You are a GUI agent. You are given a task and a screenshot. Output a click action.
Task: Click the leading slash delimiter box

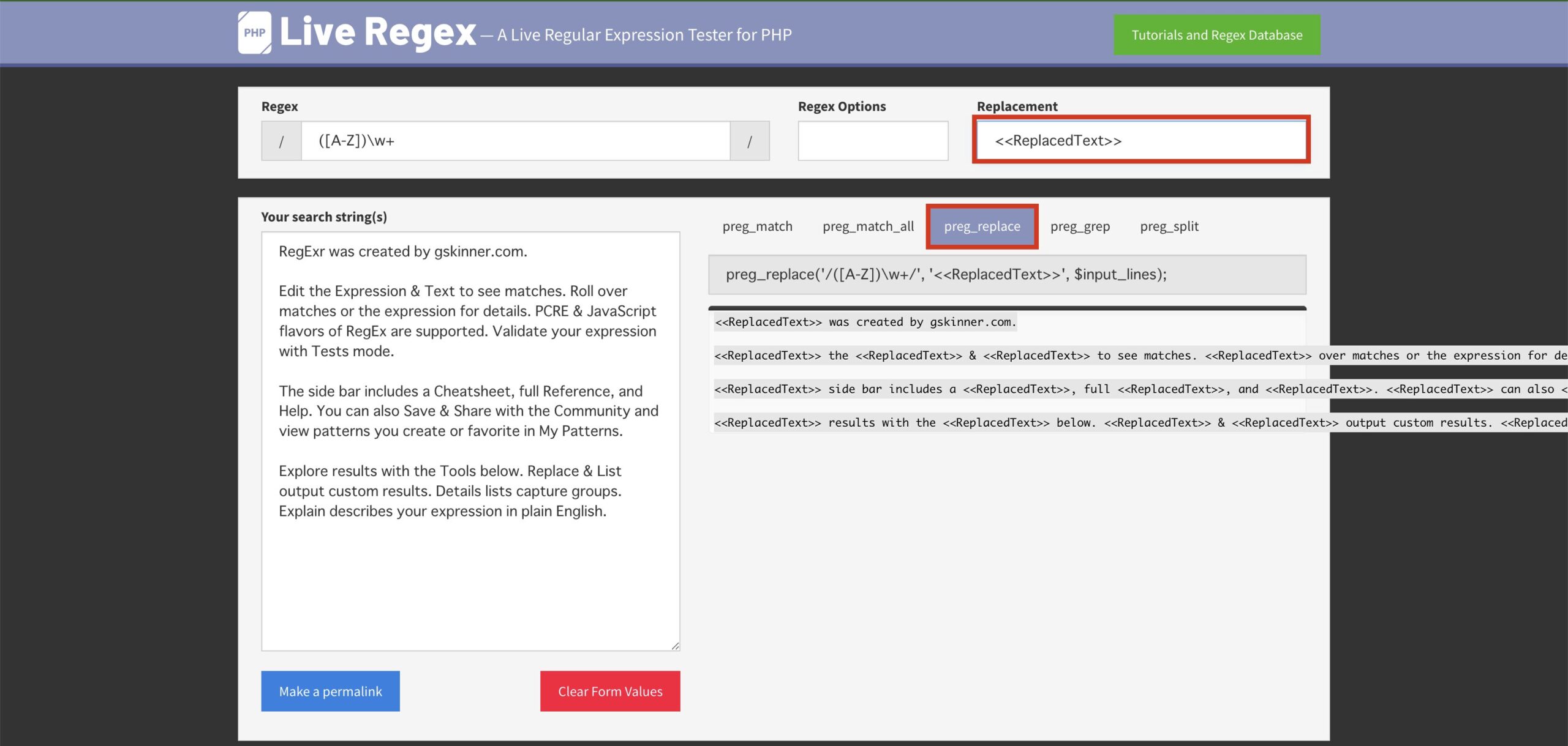pos(281,141)
